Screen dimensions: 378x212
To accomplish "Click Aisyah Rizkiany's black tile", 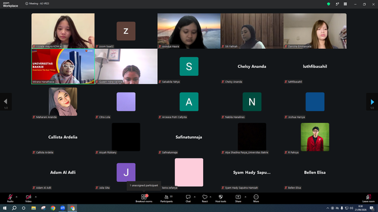I will point(126,137).
